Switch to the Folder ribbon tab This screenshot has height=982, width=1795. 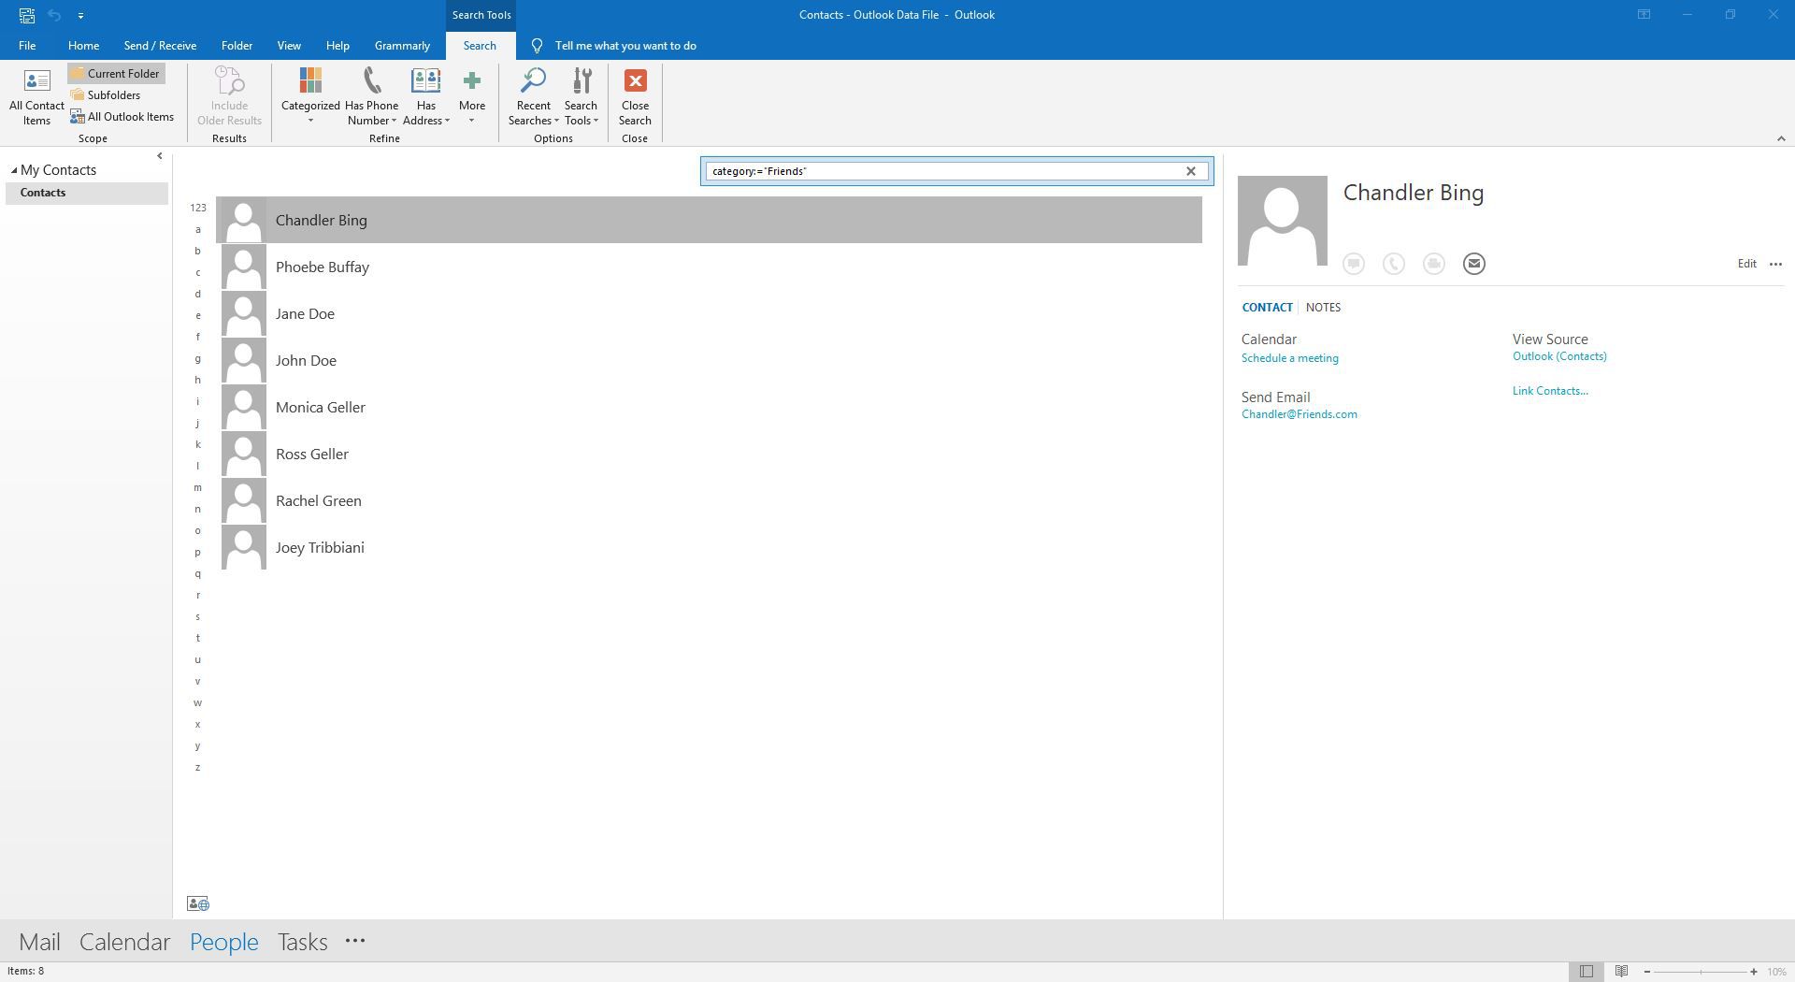[x=237, y=46]
